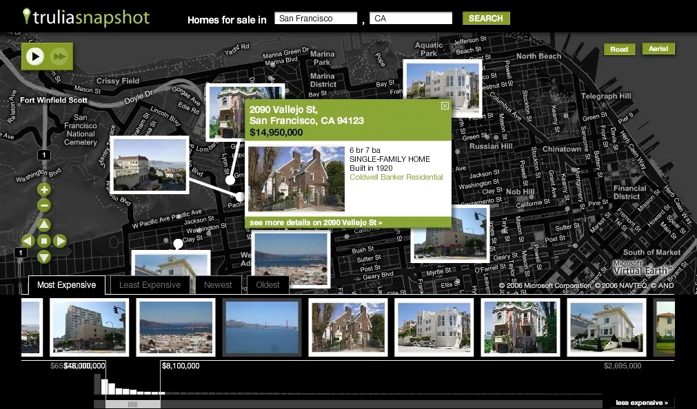The image size is (697, 409).
Task: Click the apartment tower thumbnail in filmstrip
Action: (x=90, y=327)
